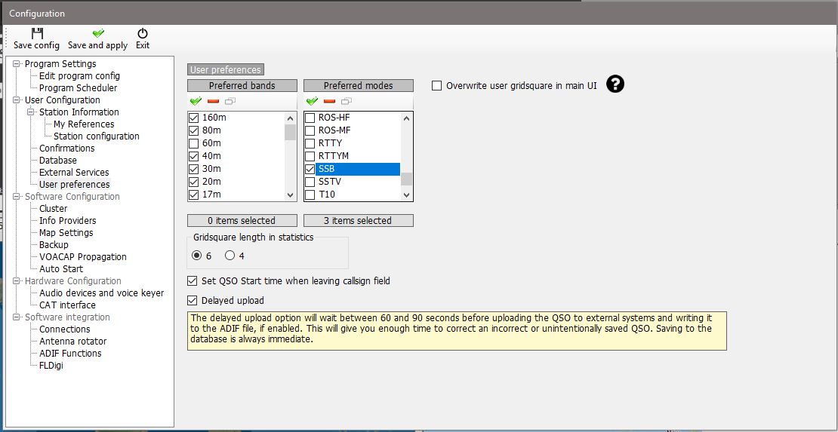
Task: Check the RTTY mode checkbox
Action: pyautogui.click(x=310, y=143)
